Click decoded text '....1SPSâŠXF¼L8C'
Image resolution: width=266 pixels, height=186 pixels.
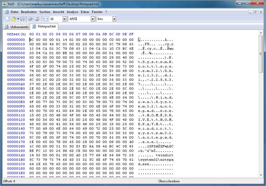click(156, 146)
